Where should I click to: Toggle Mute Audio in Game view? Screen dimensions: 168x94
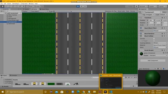(121, 11)
